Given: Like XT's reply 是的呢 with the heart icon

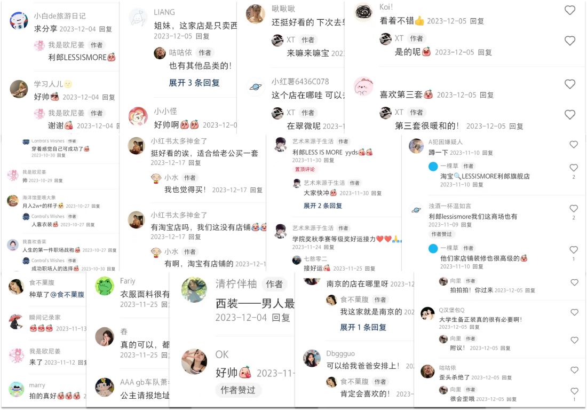Looking at the screenshot, I should [570, 41].
